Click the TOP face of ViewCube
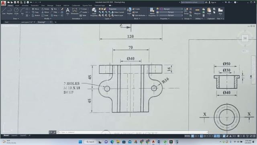The image size is (257, 145). click(245, 38)
